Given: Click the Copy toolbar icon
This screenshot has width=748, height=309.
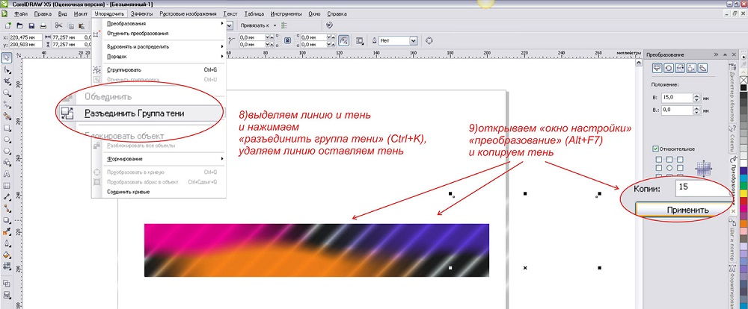Looking at the screenshot, I should tap(70, 25).
